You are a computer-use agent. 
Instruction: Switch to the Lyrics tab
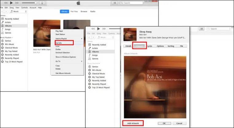coord(150,46)
